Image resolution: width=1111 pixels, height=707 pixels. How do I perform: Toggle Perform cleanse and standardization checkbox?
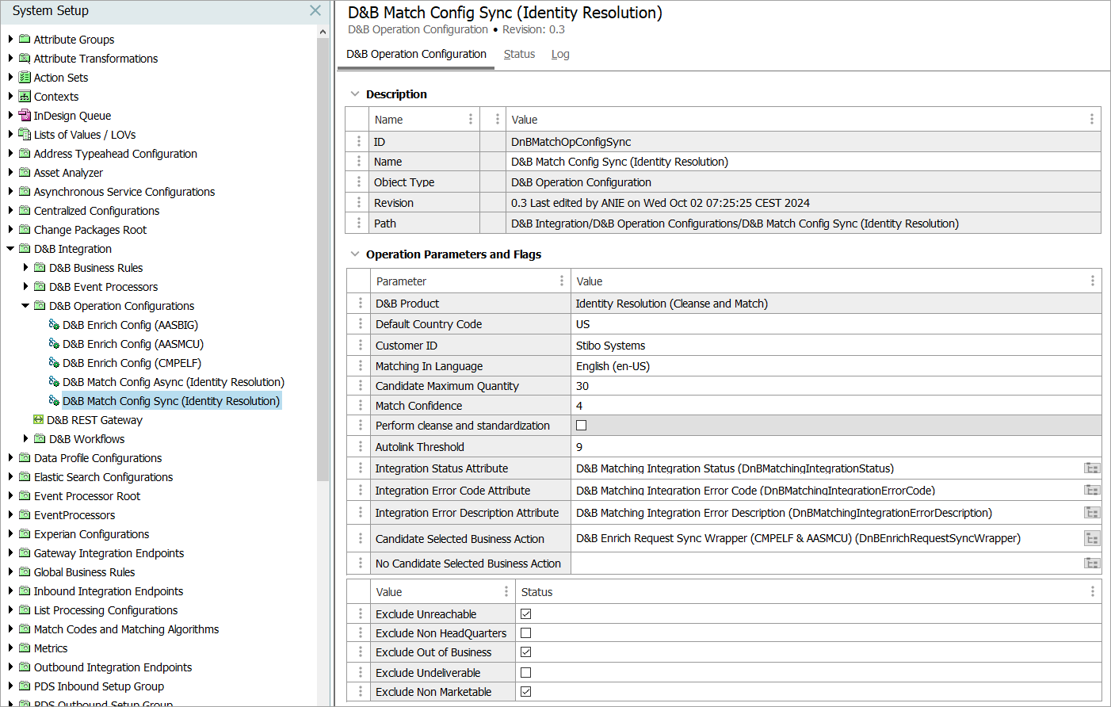582,426
